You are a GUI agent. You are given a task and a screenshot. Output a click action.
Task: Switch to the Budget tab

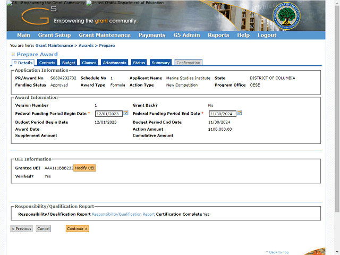(69, 63)
